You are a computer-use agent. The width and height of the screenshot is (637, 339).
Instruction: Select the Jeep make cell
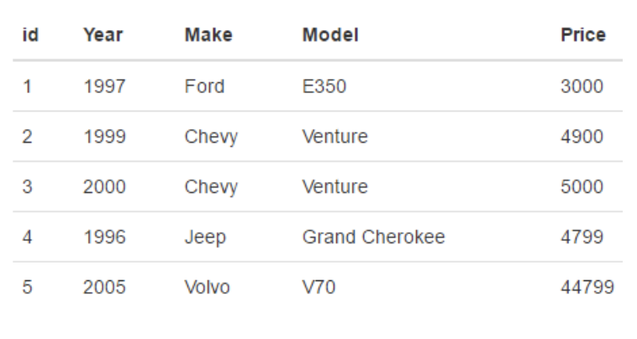(204, 237)
